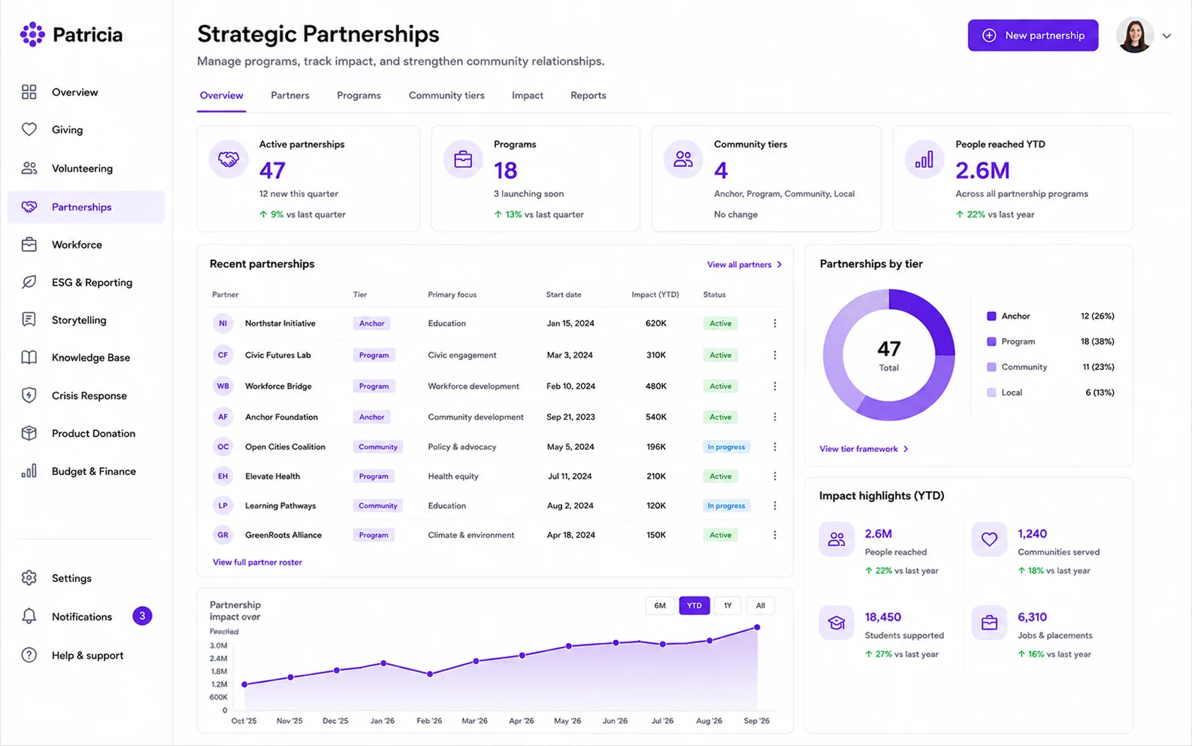1192x746 pixels.
Task: Click the Impact (YTD) column header
Action: point(655,295)
